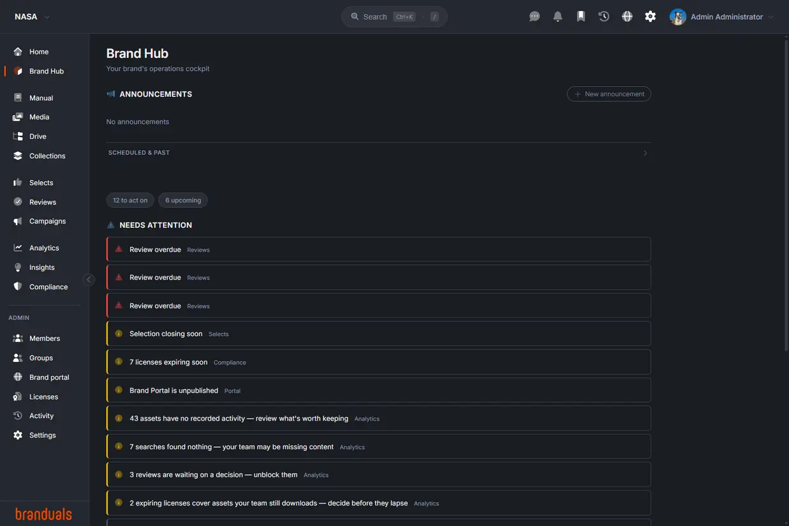The image size is (789, 526).
Task: Click the No announcements text
Action: point(138,122)
